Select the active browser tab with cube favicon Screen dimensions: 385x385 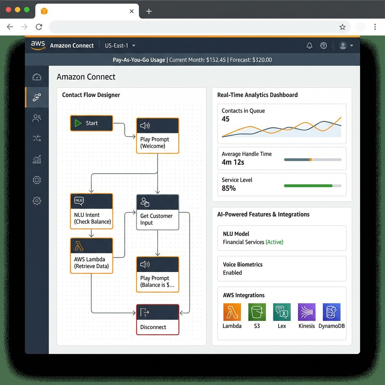tap(87, 11)
